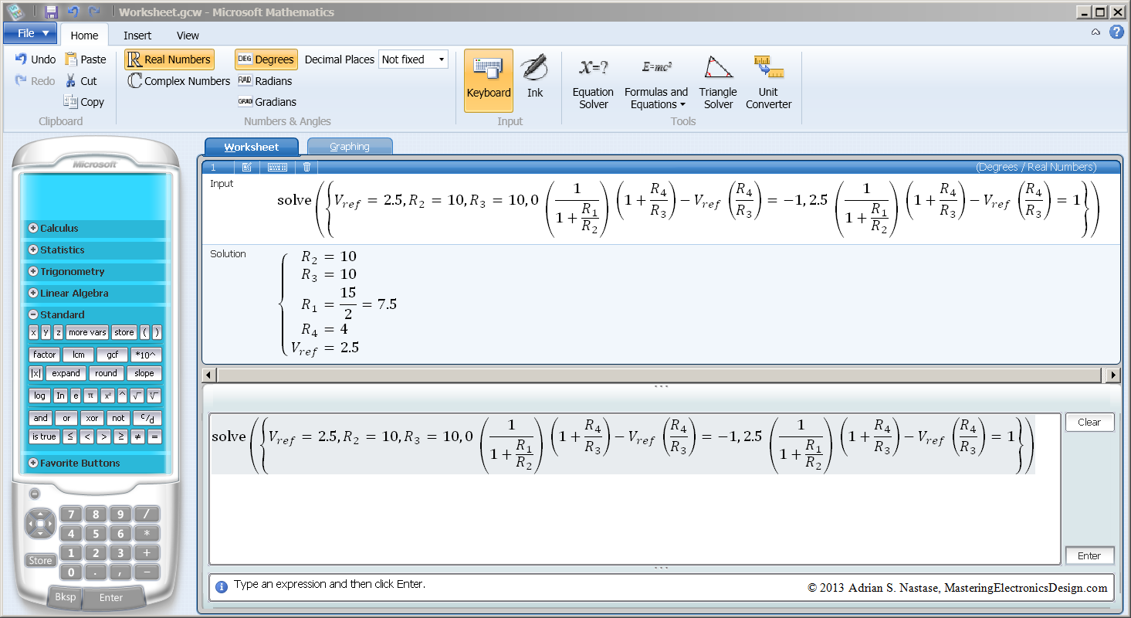
Task: Click the factor key on calculator
Action: [45, 355]
